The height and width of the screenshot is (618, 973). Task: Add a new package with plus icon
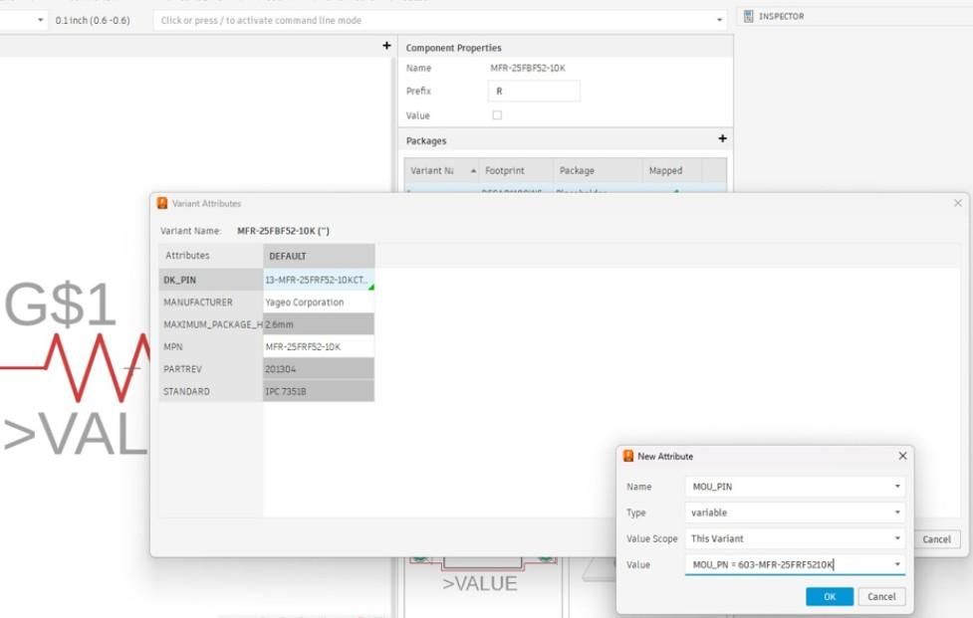tap(722, 139)
